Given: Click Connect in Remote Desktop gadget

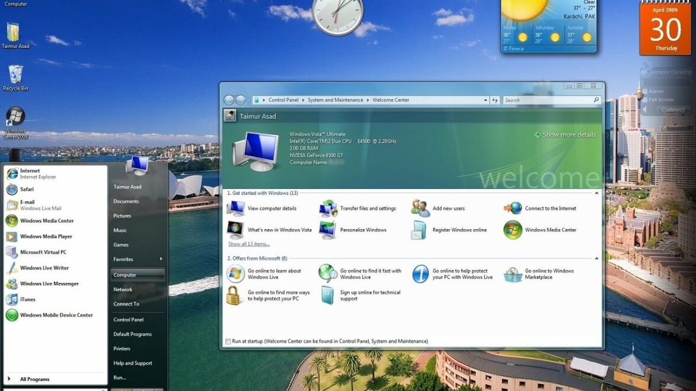Looking at the screenshot, I should 673,110.
